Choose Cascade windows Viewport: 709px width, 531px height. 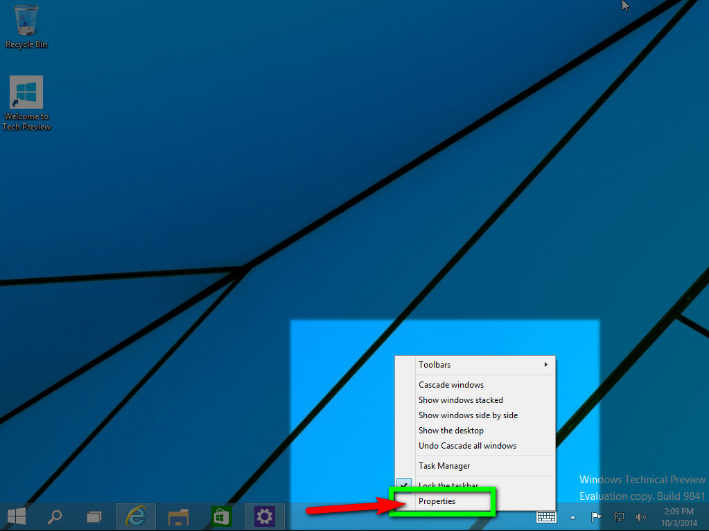click(x=475, y=385)
